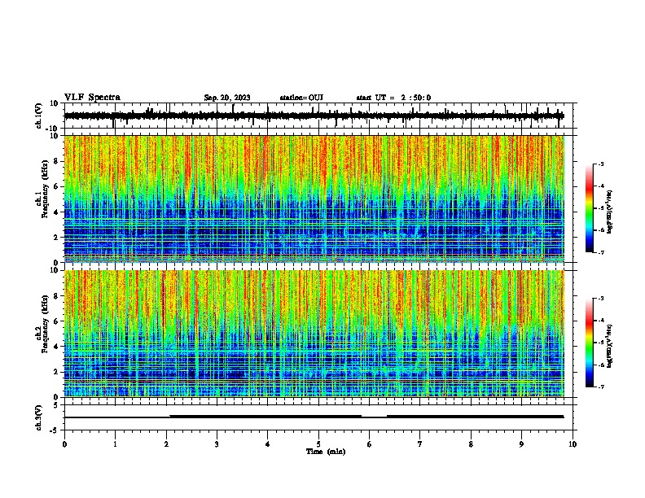Click the ch.2 PSD color scale bar
Image resolution: width=645 pixels, height=498 pixels.
[x=590, y=343]
